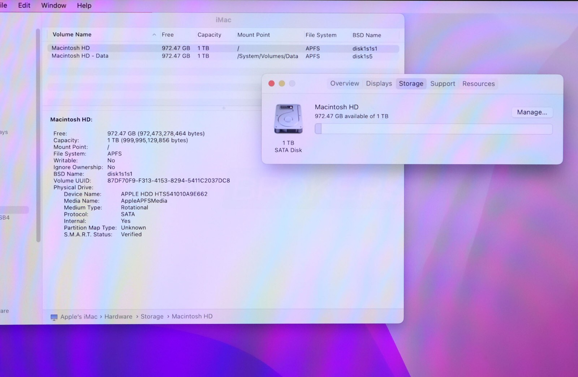Screen dimensions: 578x377
Task: Click the disk1s5 BSD name cell
Action: pos(362,56)
